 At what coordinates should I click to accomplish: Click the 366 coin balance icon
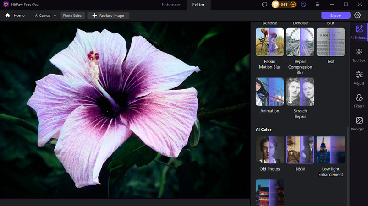tap(275, 5)
